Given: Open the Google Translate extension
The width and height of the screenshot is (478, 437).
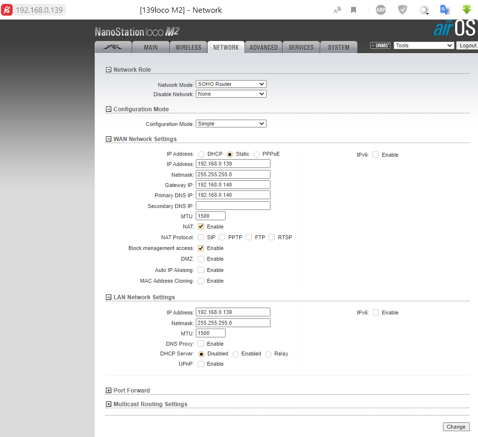Looking at the screenshot, I should pos(445,10).
